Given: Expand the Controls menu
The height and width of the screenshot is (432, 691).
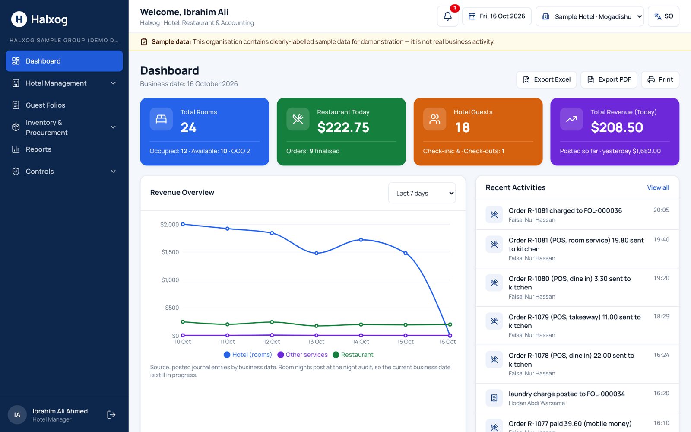Looking at the screenshot, I should pyautogui.click(x=64, y=172).
